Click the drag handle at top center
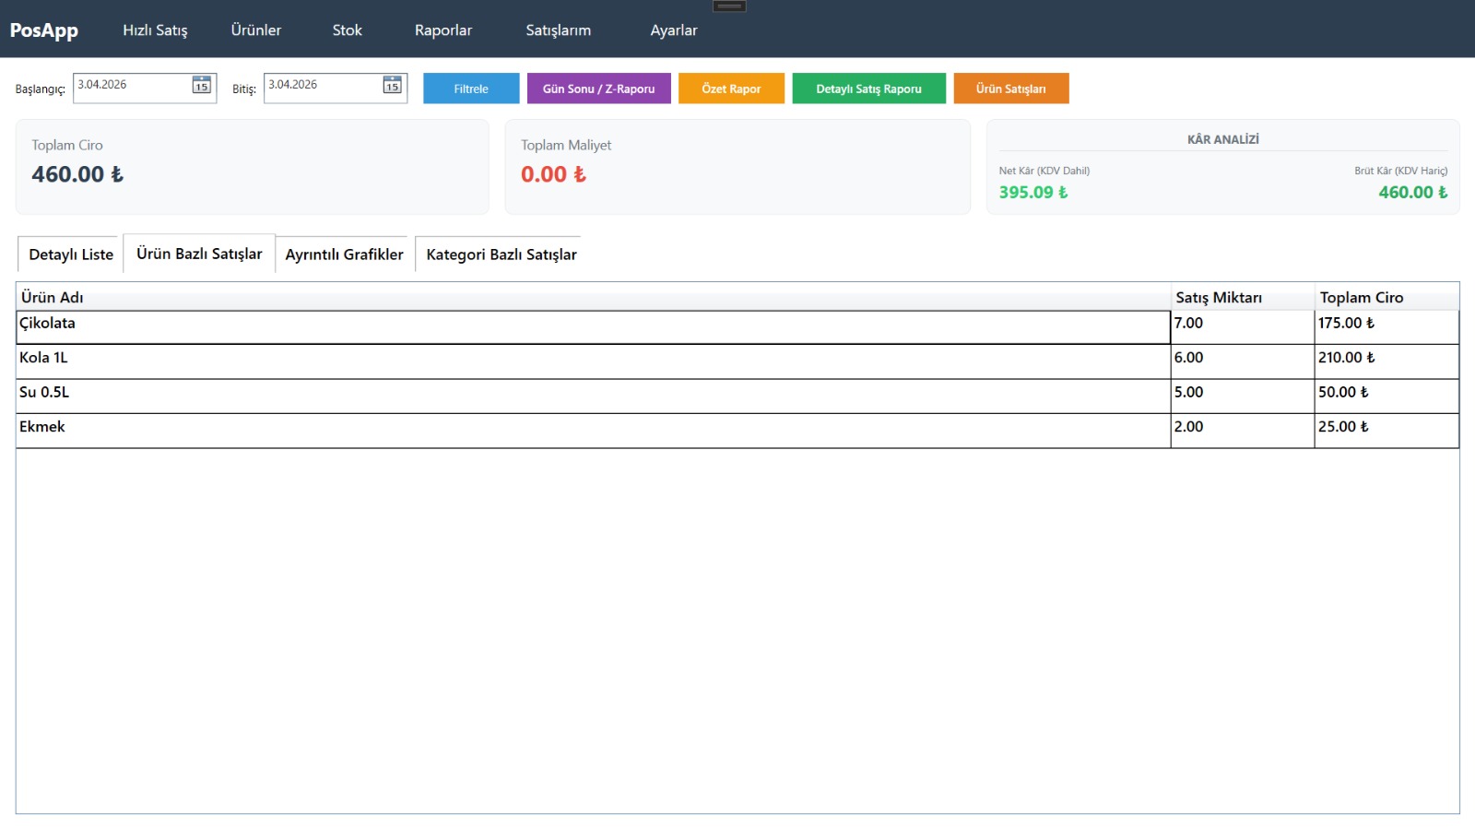The height and width of the screenshot is (829, 1475). point(729,6)
